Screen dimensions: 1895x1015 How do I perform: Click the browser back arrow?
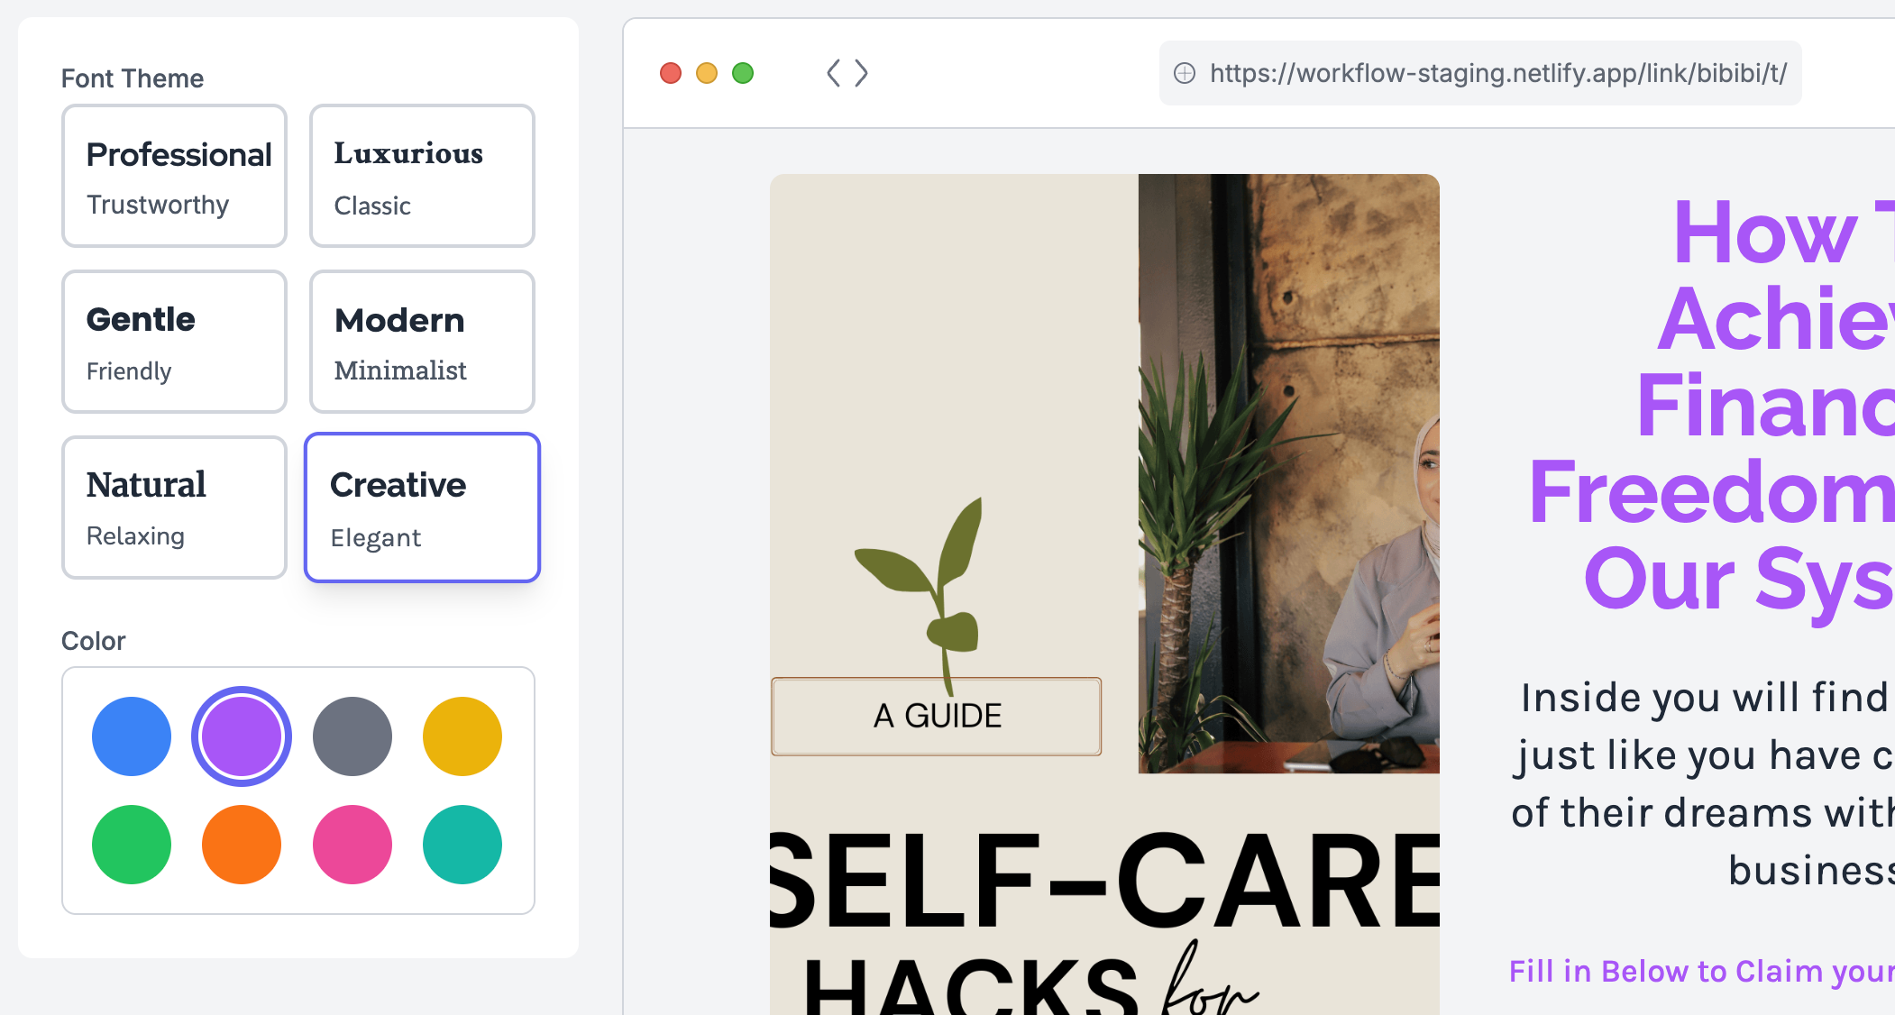point(833,73)
